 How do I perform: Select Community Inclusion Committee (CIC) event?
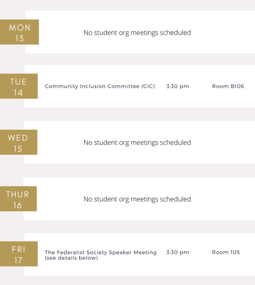(100, 86)
